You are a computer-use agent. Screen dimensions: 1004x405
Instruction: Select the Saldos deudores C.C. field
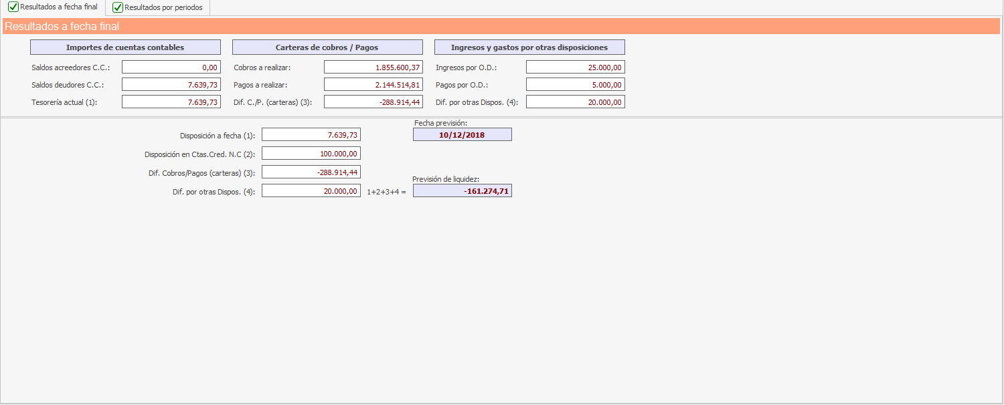171,84
